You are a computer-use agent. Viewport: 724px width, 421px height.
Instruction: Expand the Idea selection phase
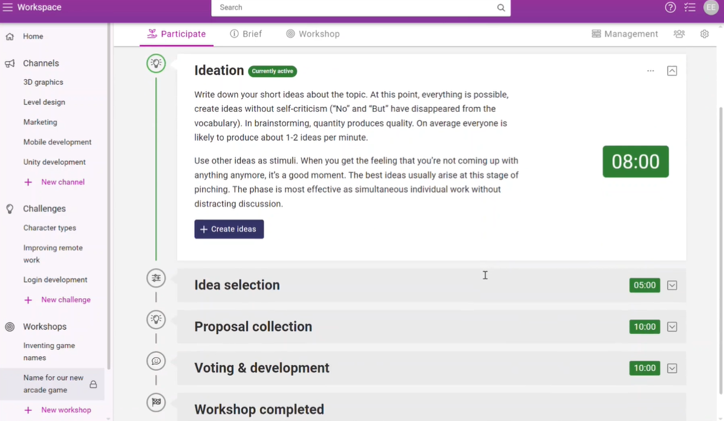(672, 285)
